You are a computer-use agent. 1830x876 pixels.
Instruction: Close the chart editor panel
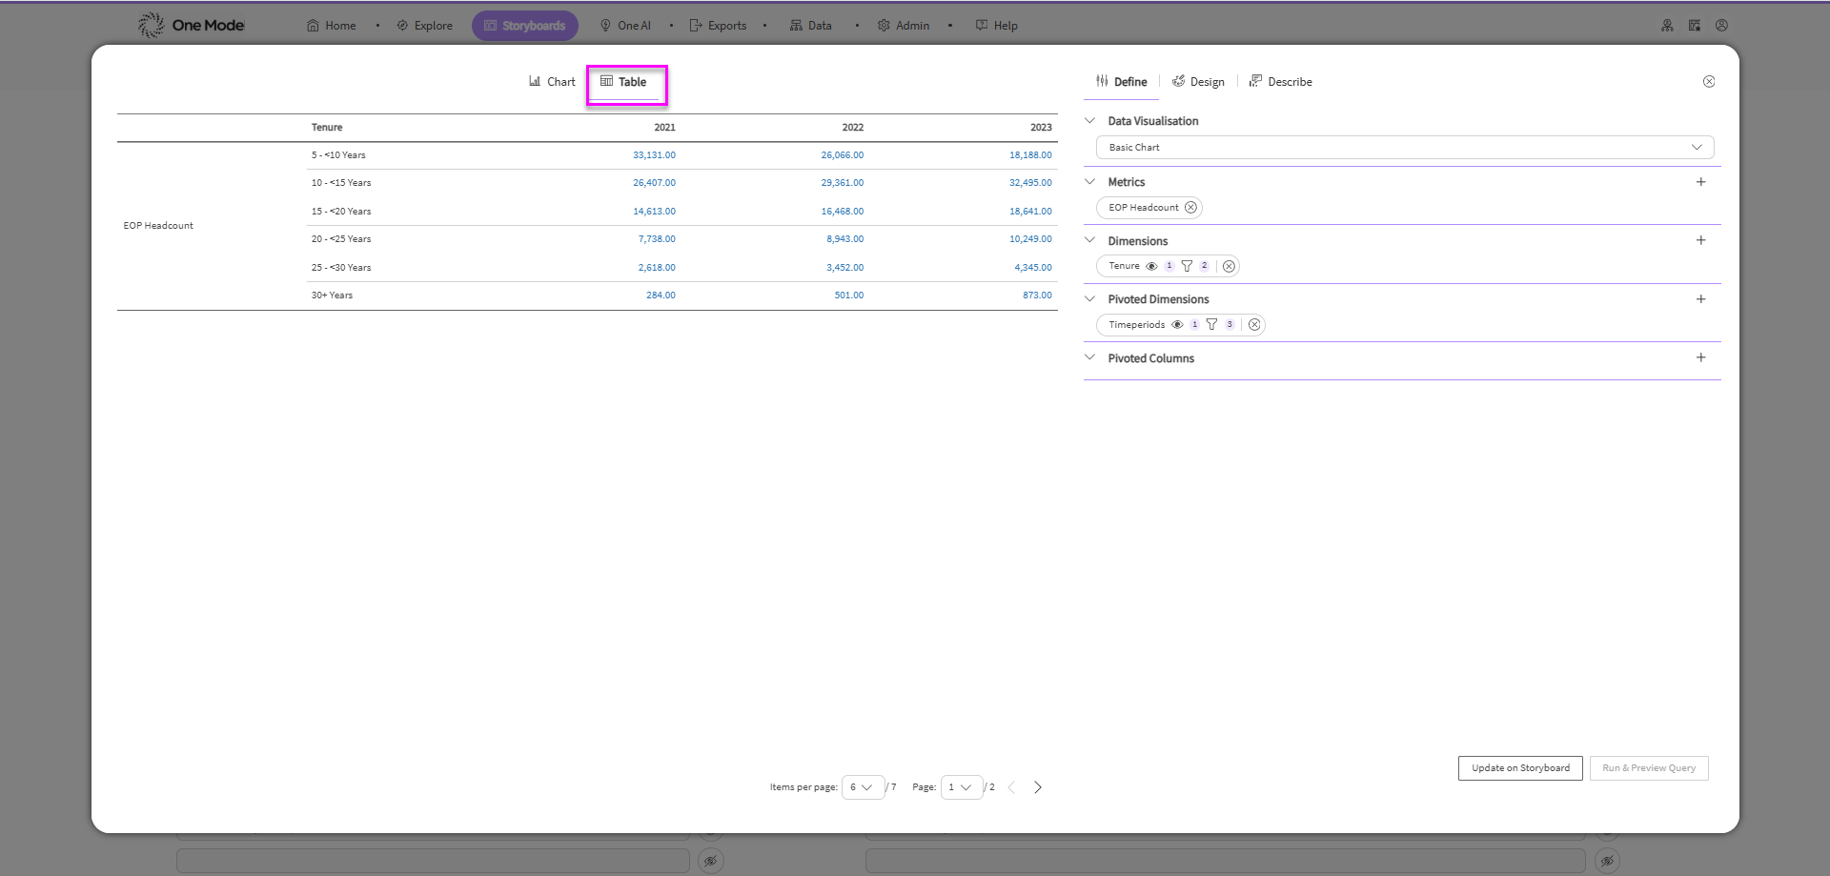pos(1709,82)
